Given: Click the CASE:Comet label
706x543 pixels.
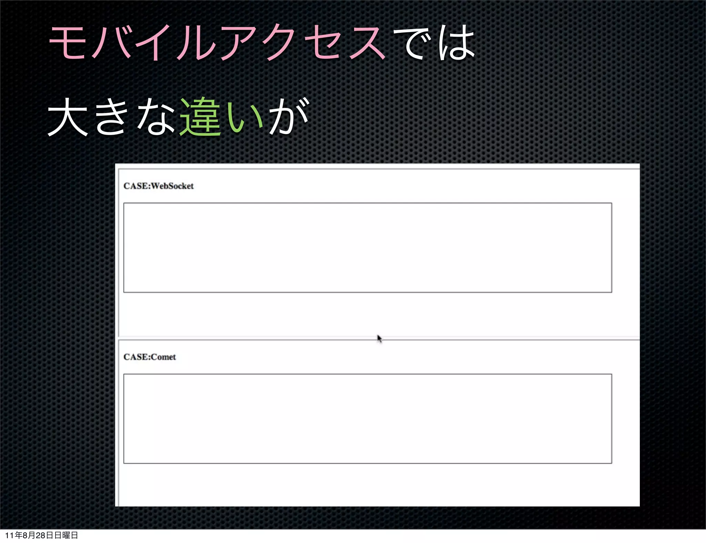Looking at the screenshot, I should (x=150, y=357).
